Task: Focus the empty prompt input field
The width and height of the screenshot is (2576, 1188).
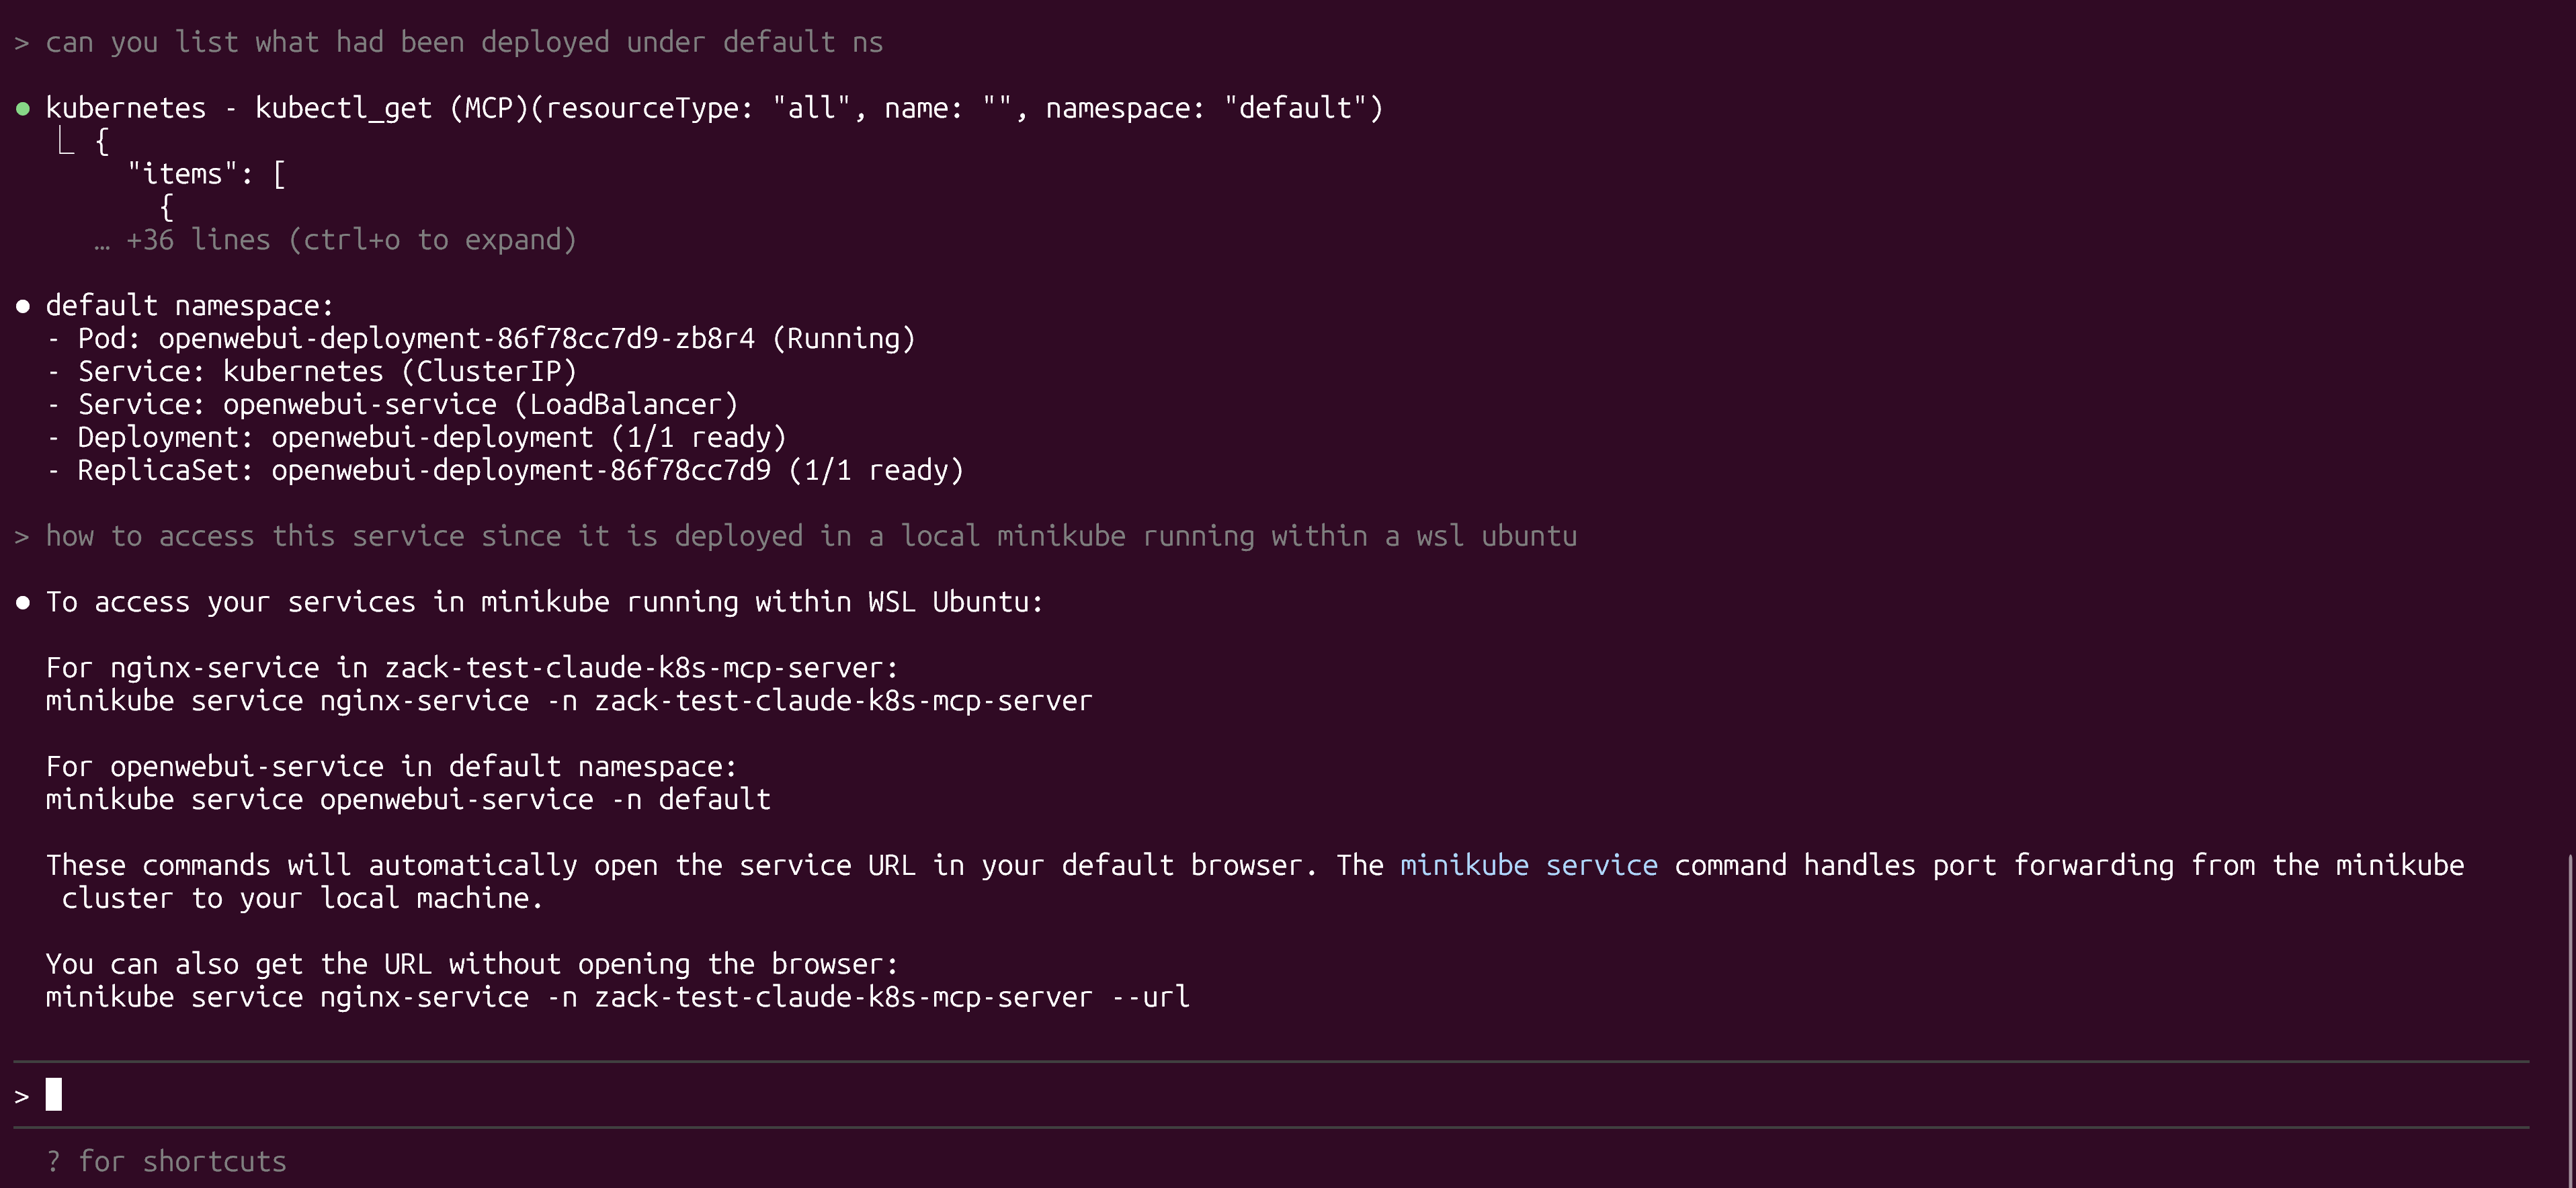Action: click(x=1200, y=1094)
